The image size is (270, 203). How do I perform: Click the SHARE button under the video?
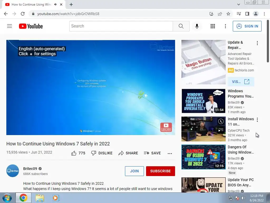[128, 153]
